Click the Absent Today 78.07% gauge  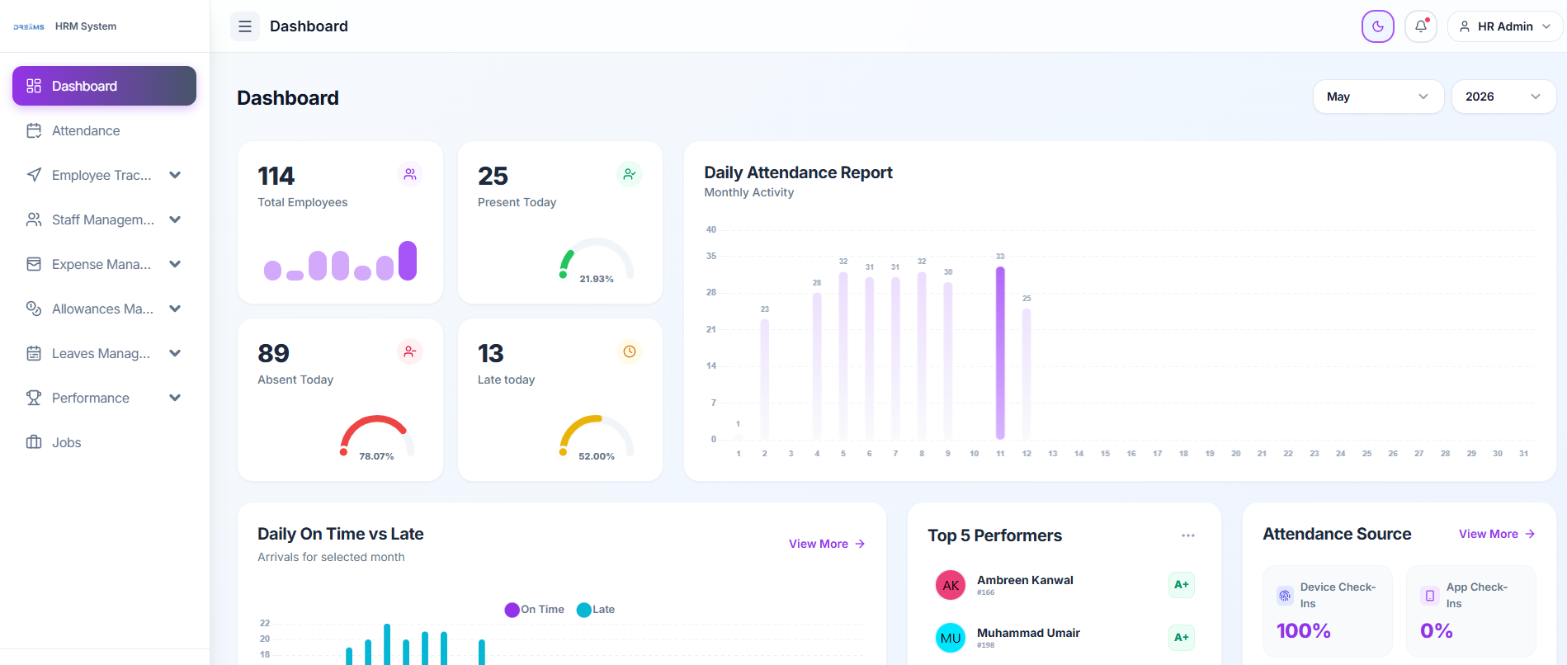point(377,438)
